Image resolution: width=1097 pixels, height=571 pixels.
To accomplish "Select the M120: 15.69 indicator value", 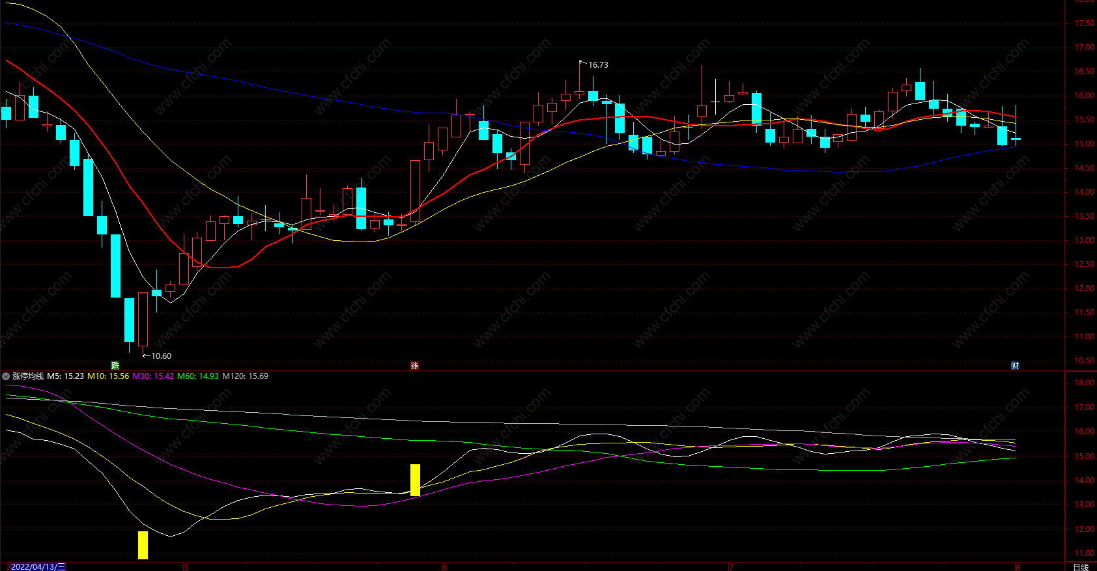I will click(x=246, y=376).
